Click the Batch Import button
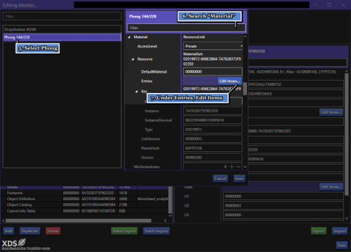This screenshot has height=252, width=351. [156, 231]
